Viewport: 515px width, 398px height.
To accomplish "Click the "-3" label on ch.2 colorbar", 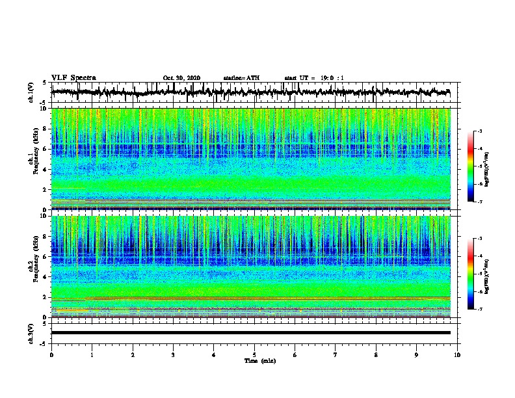I will 479,239.
